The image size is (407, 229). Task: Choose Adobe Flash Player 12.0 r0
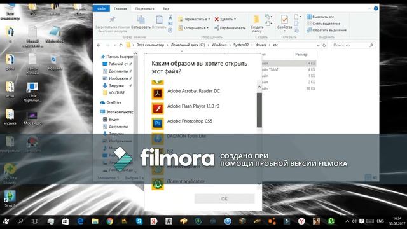point(202,108)
